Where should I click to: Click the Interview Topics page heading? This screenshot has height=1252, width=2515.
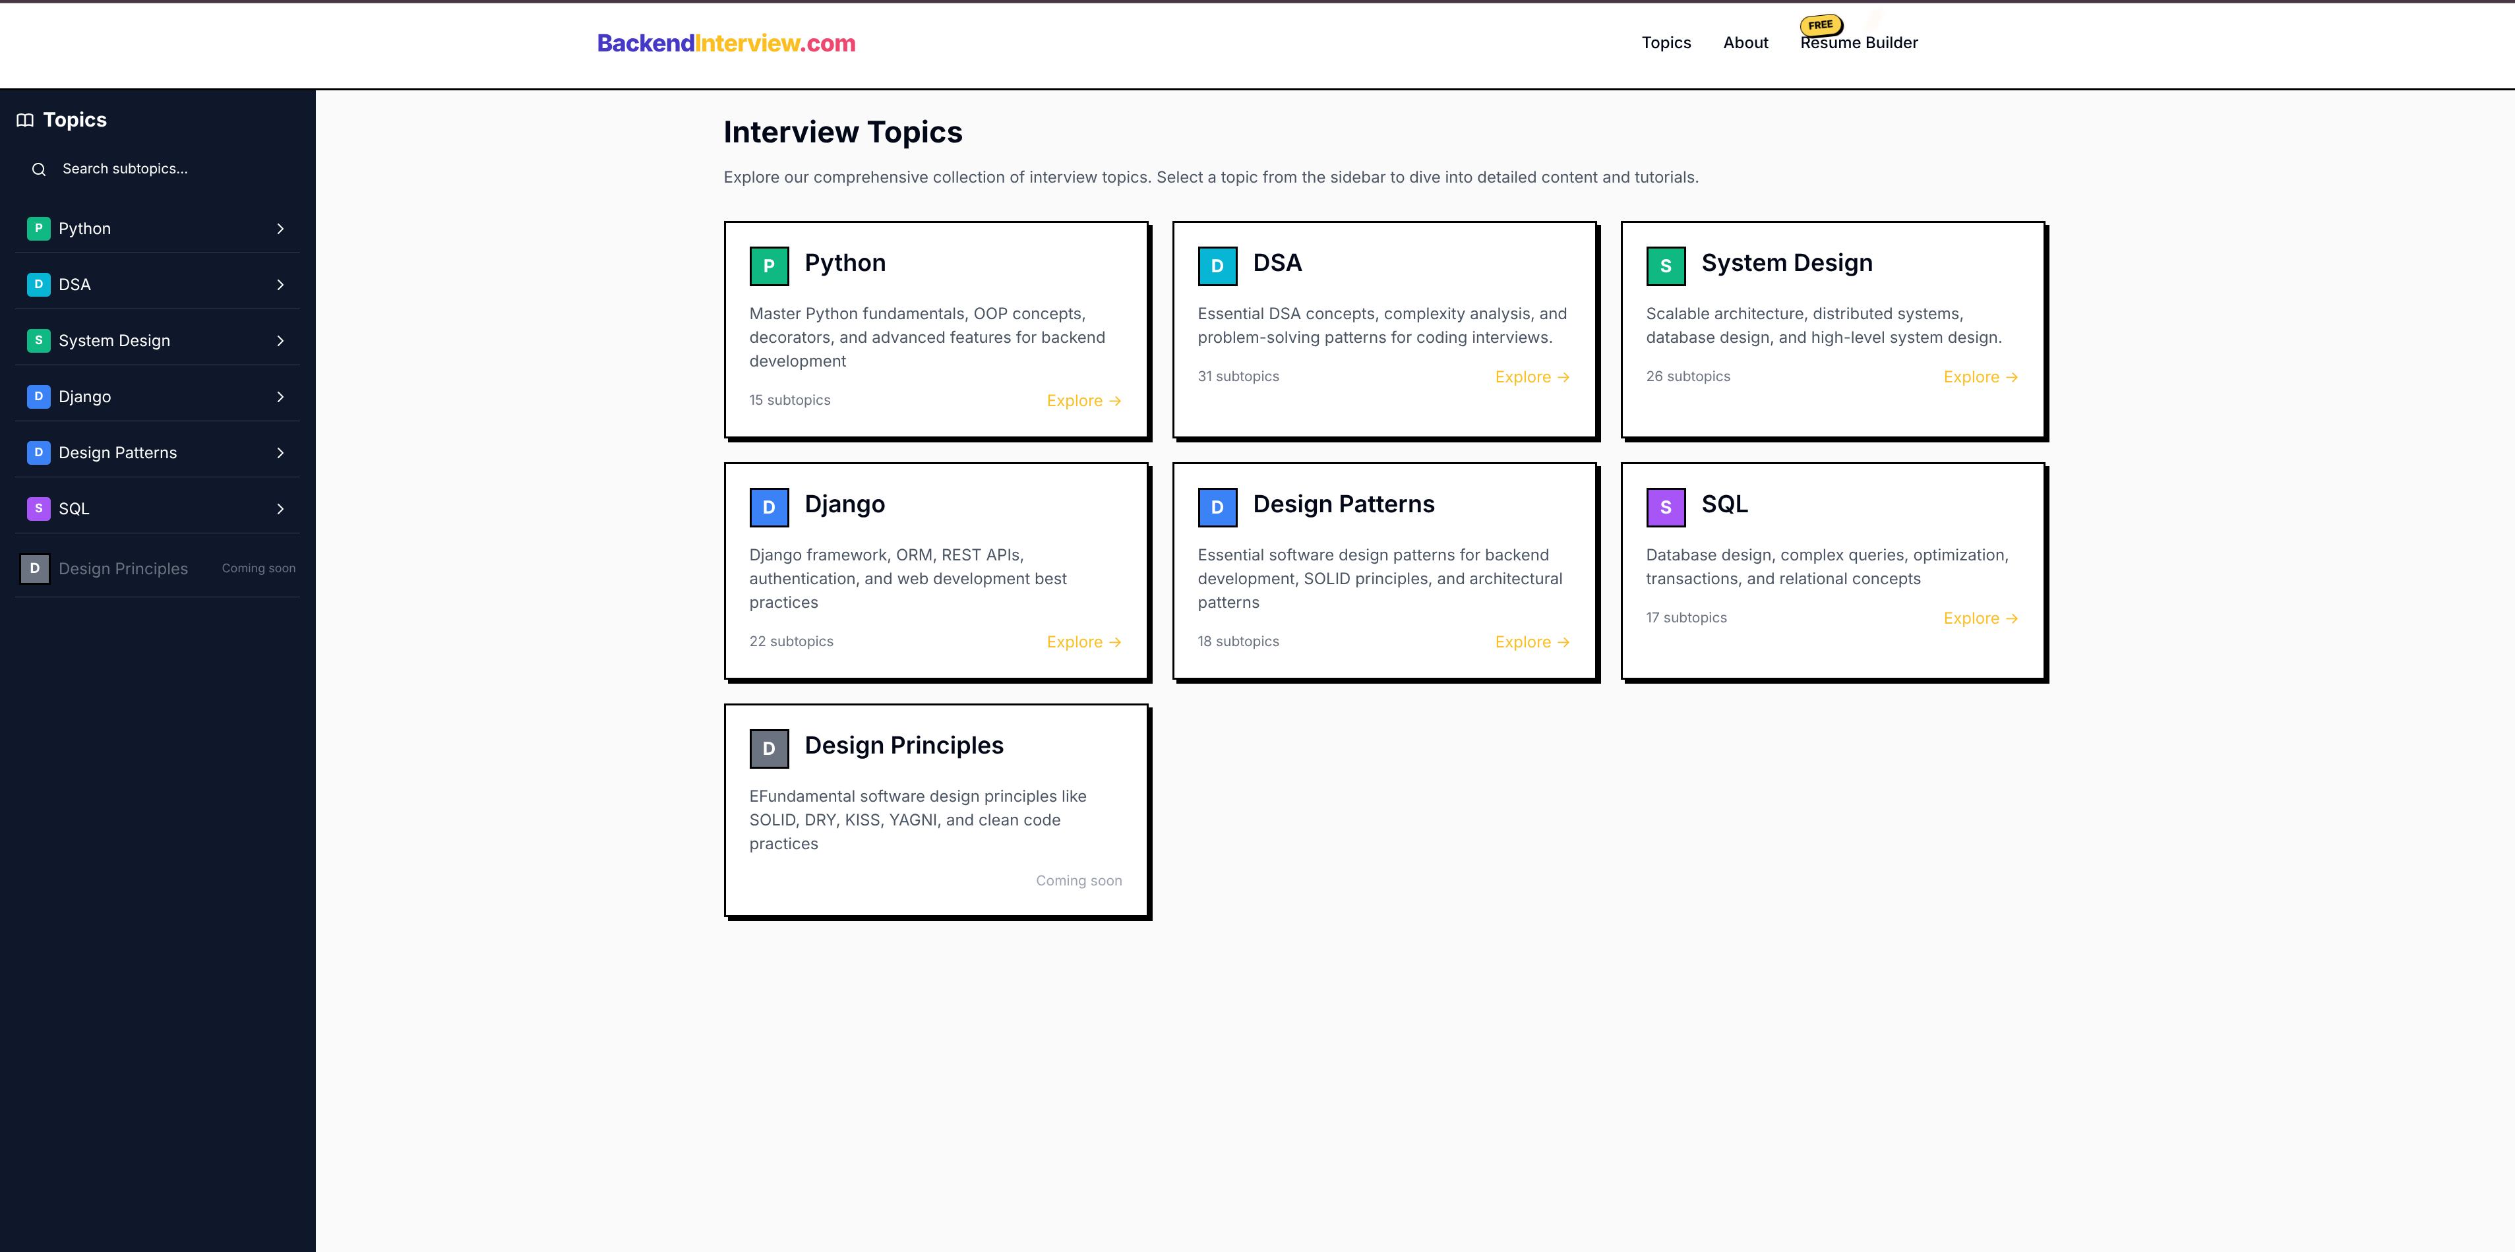[843, 132]
